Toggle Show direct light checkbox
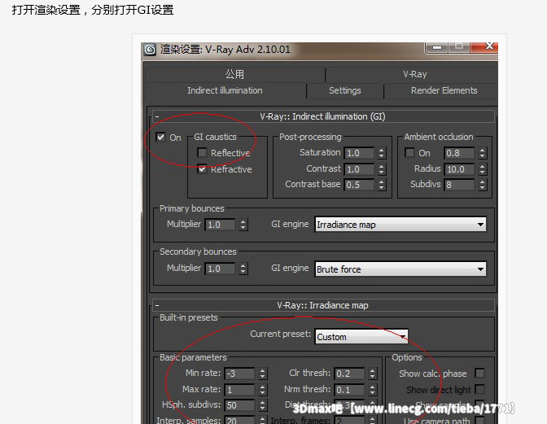The height and width of the screenshot is (424, 547). (x=479, y=389)
